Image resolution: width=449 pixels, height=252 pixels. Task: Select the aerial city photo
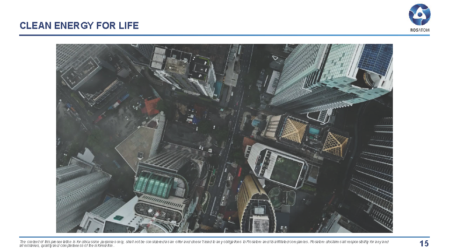point(224,138)
